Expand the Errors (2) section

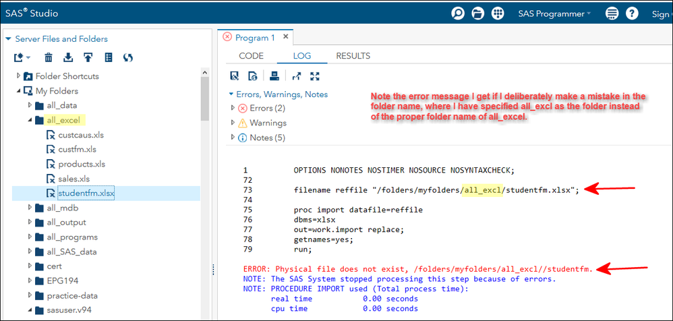(234, 108)
